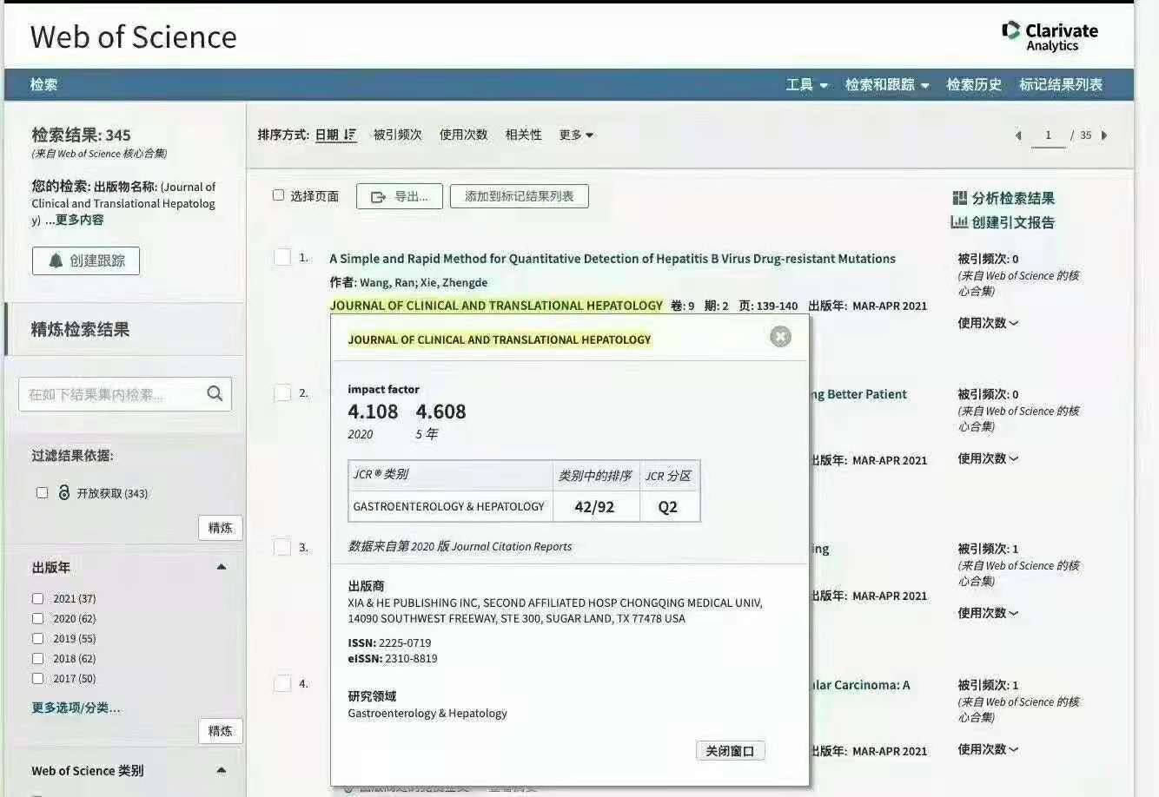Check the box for result 4

pyautogui.click(x=282, y=683)
